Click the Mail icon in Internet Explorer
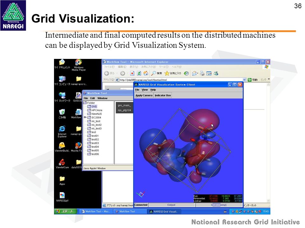The height and width of the screenshot is (228, 305). click(195, 73)
